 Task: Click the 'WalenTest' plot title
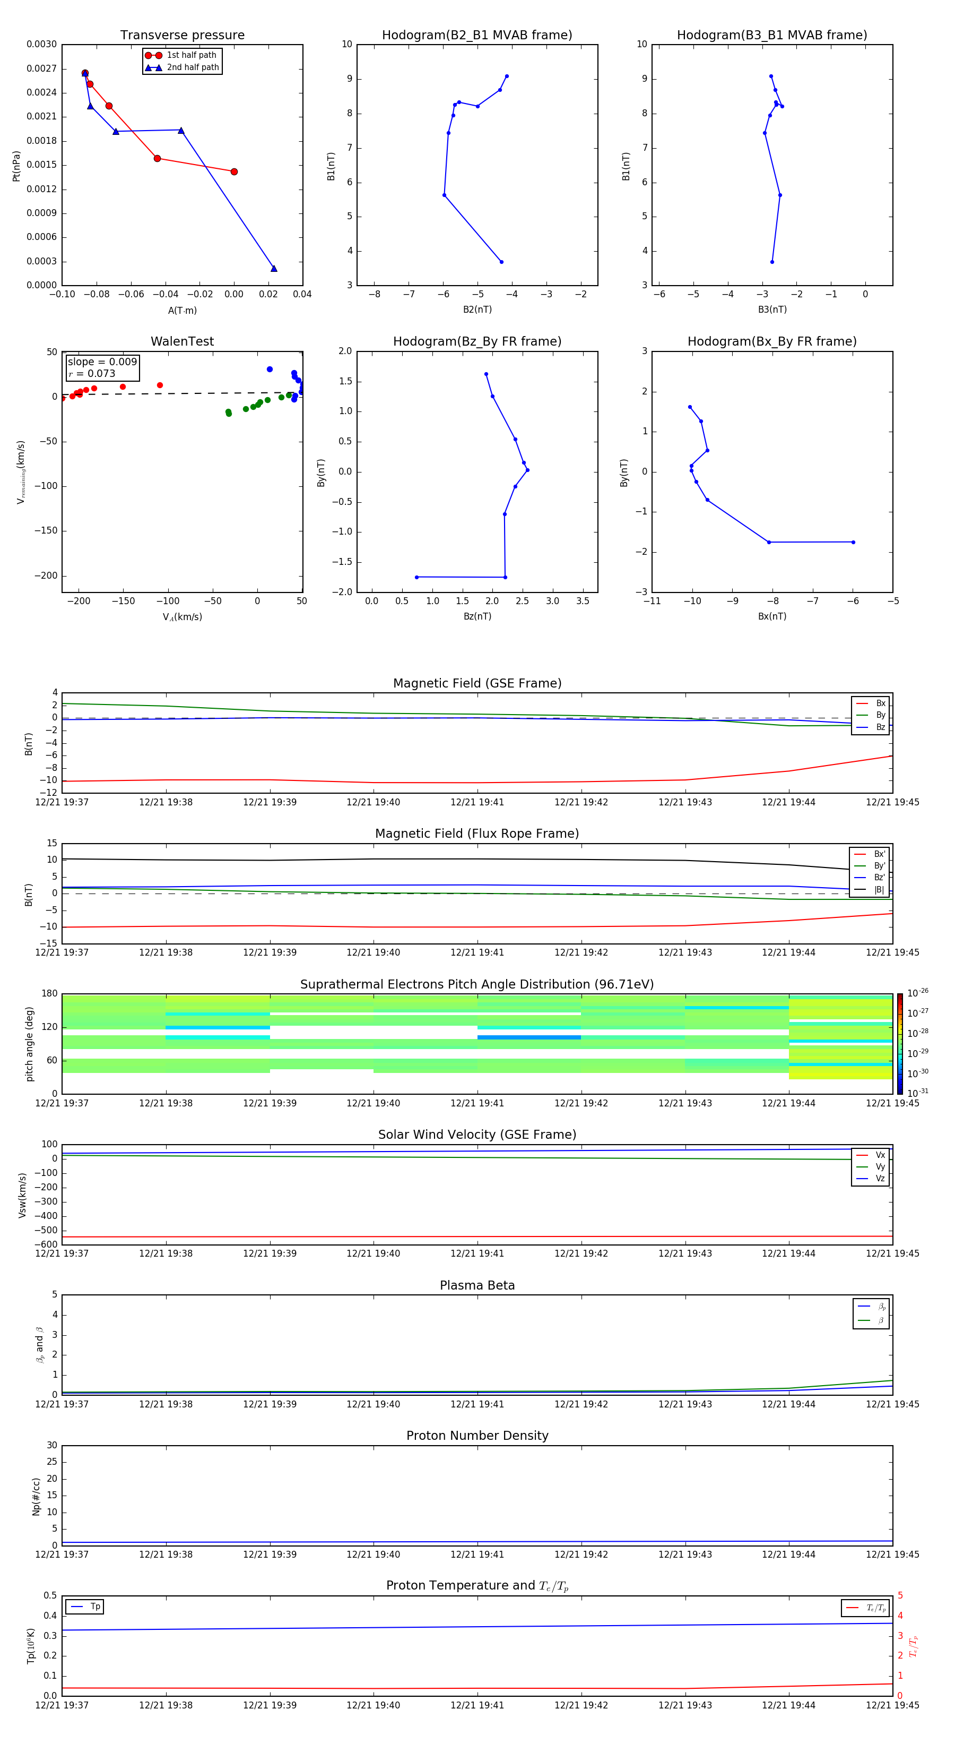point(182,341)
